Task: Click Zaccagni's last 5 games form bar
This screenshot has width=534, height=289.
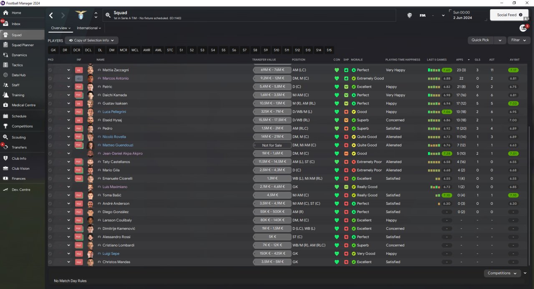Action: tap(434, 70)
